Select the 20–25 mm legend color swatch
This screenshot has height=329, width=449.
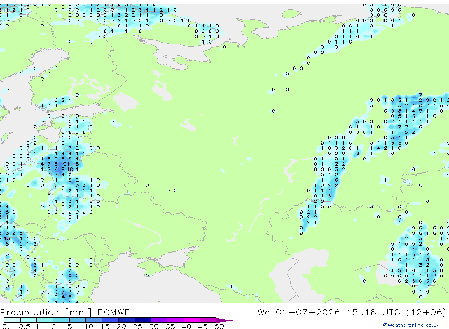tap(126, 320)
